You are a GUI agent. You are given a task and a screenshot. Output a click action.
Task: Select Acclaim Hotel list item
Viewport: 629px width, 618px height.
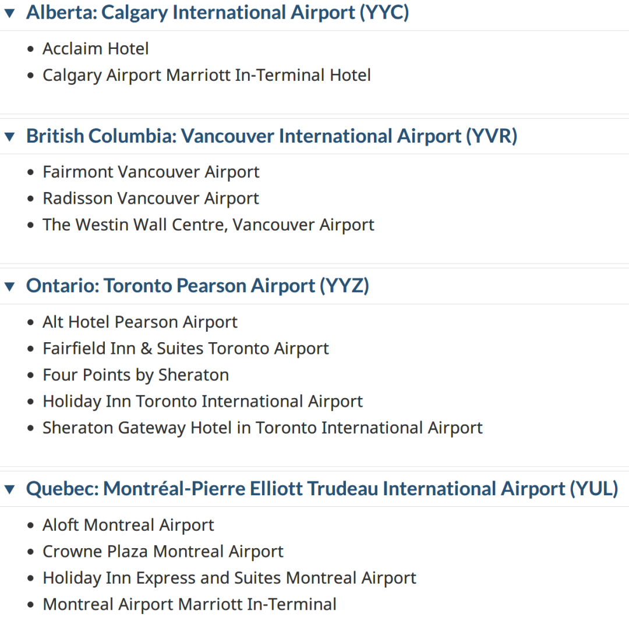(x=96, y=49)
